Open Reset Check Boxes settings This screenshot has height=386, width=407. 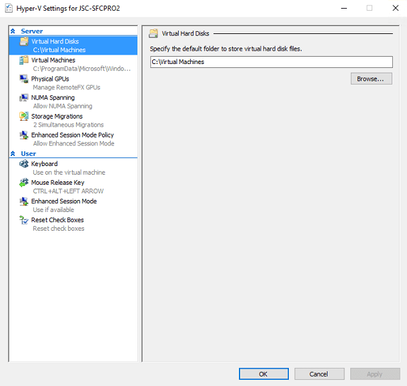pyautogui.click(x=73, y=224)
